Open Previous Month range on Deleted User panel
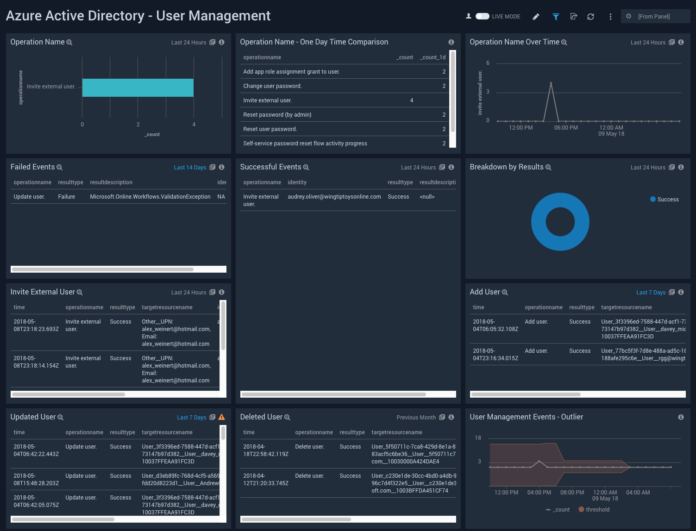Viewport: 696px width, 531px height. pos(416,417)
